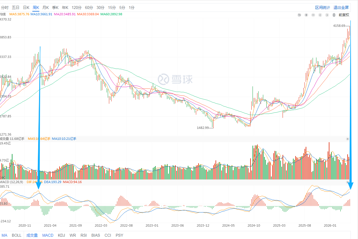Open the 前复权 adjustment dropdown
This screenshot has width=358, height=239.
(x=344, y=15)
